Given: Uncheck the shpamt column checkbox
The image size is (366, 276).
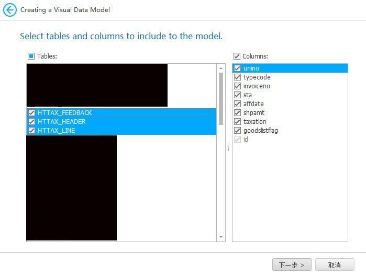Looking at the screenshot, I should click(x=237, y=113).
